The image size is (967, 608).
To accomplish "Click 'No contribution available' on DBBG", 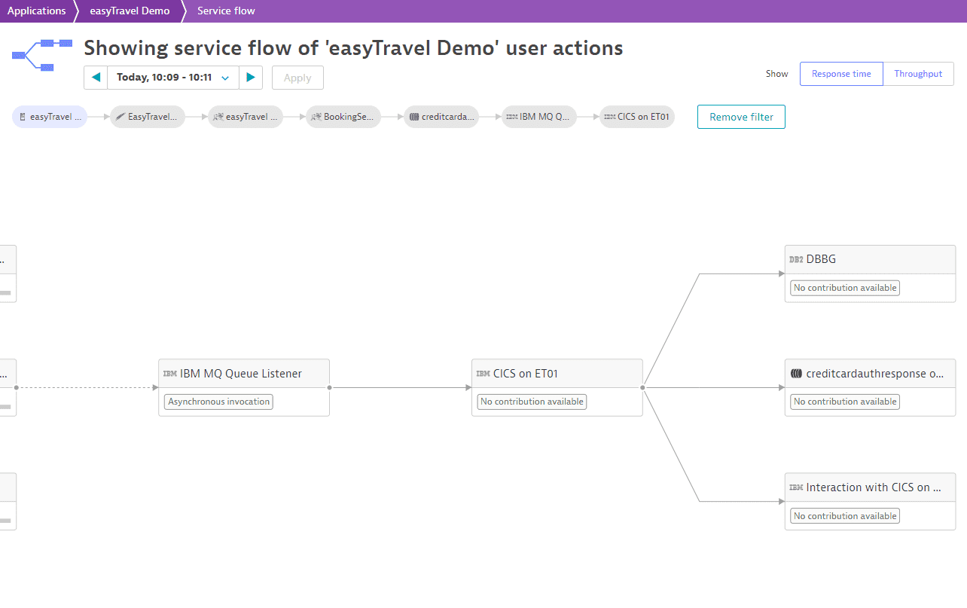I will click(x=845, y=288).
